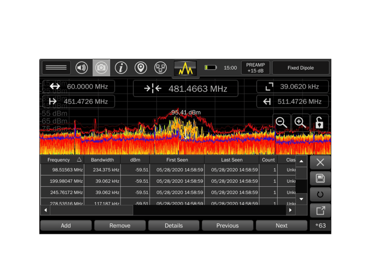
Task: Open the PREAMP +15 dB setting
Action: (x=255, y=68)
